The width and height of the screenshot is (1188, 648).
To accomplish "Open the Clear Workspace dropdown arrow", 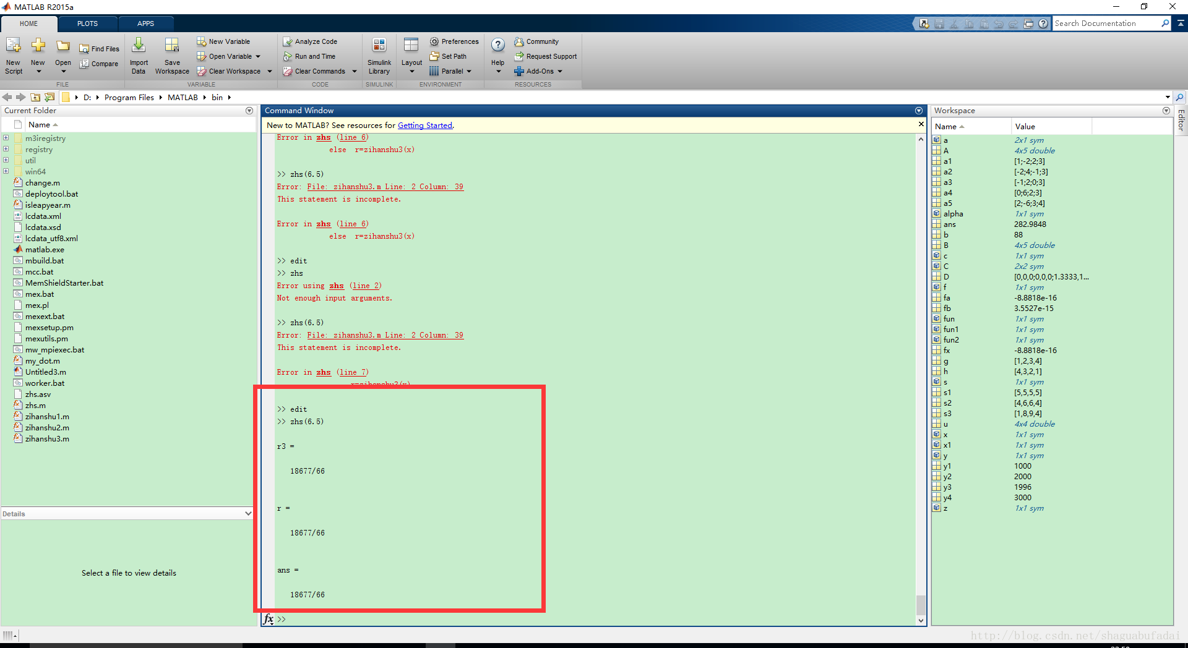I will [270, 71].
